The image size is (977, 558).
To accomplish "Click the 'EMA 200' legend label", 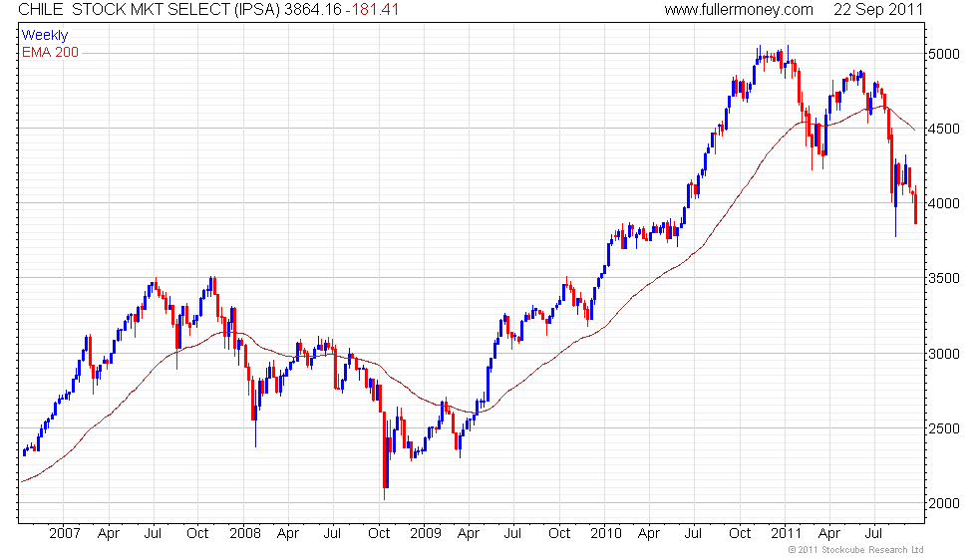I will pyautogui.click(x=50, y=52).
